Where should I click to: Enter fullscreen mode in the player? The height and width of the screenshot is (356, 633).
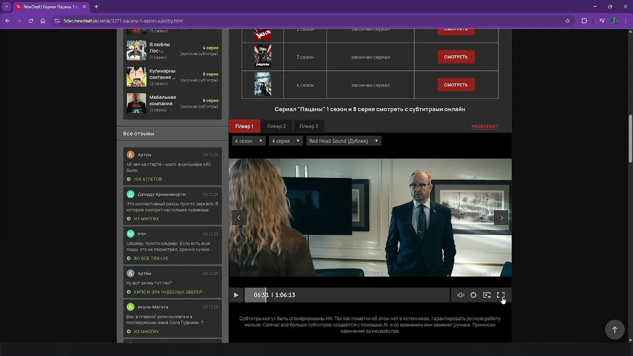(x=500, y=295)
